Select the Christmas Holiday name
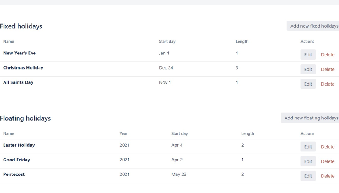339x193 pixels. click(23, 68)
